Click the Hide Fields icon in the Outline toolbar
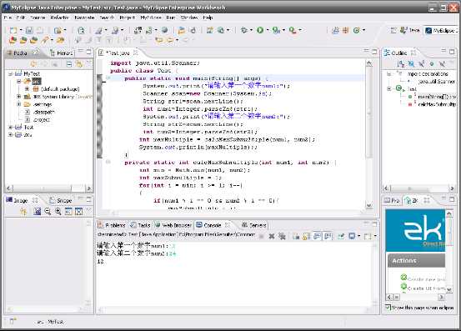This screenshot has width=461, height=331. [x=411, y=63]
